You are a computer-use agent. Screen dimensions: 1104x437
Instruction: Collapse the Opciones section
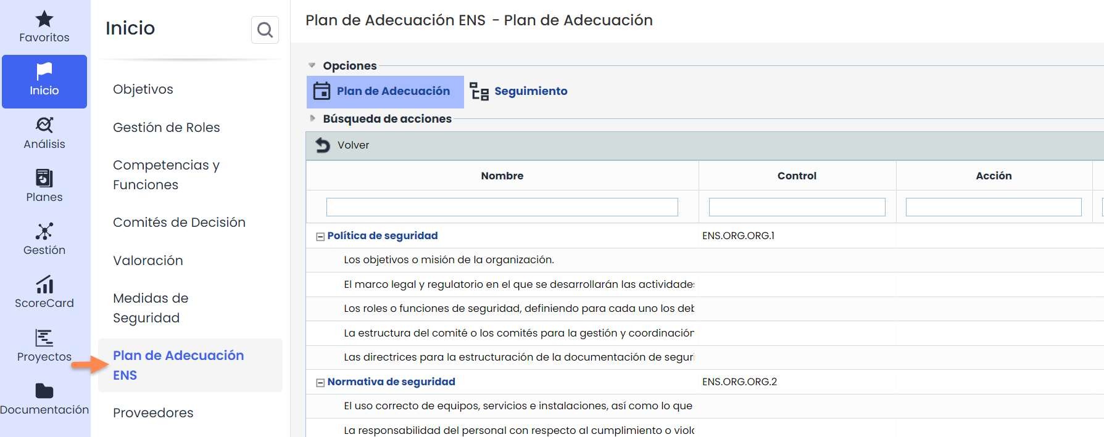[312, 65]
